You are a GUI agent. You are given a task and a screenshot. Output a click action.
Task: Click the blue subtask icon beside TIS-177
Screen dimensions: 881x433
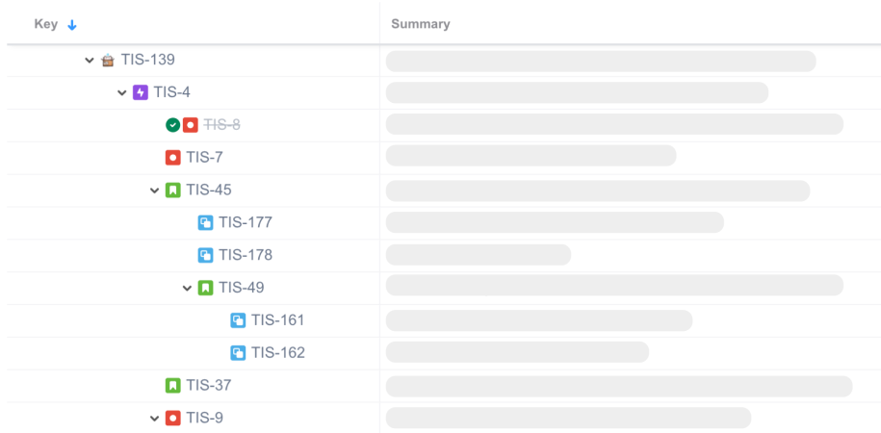pos(205,223)
